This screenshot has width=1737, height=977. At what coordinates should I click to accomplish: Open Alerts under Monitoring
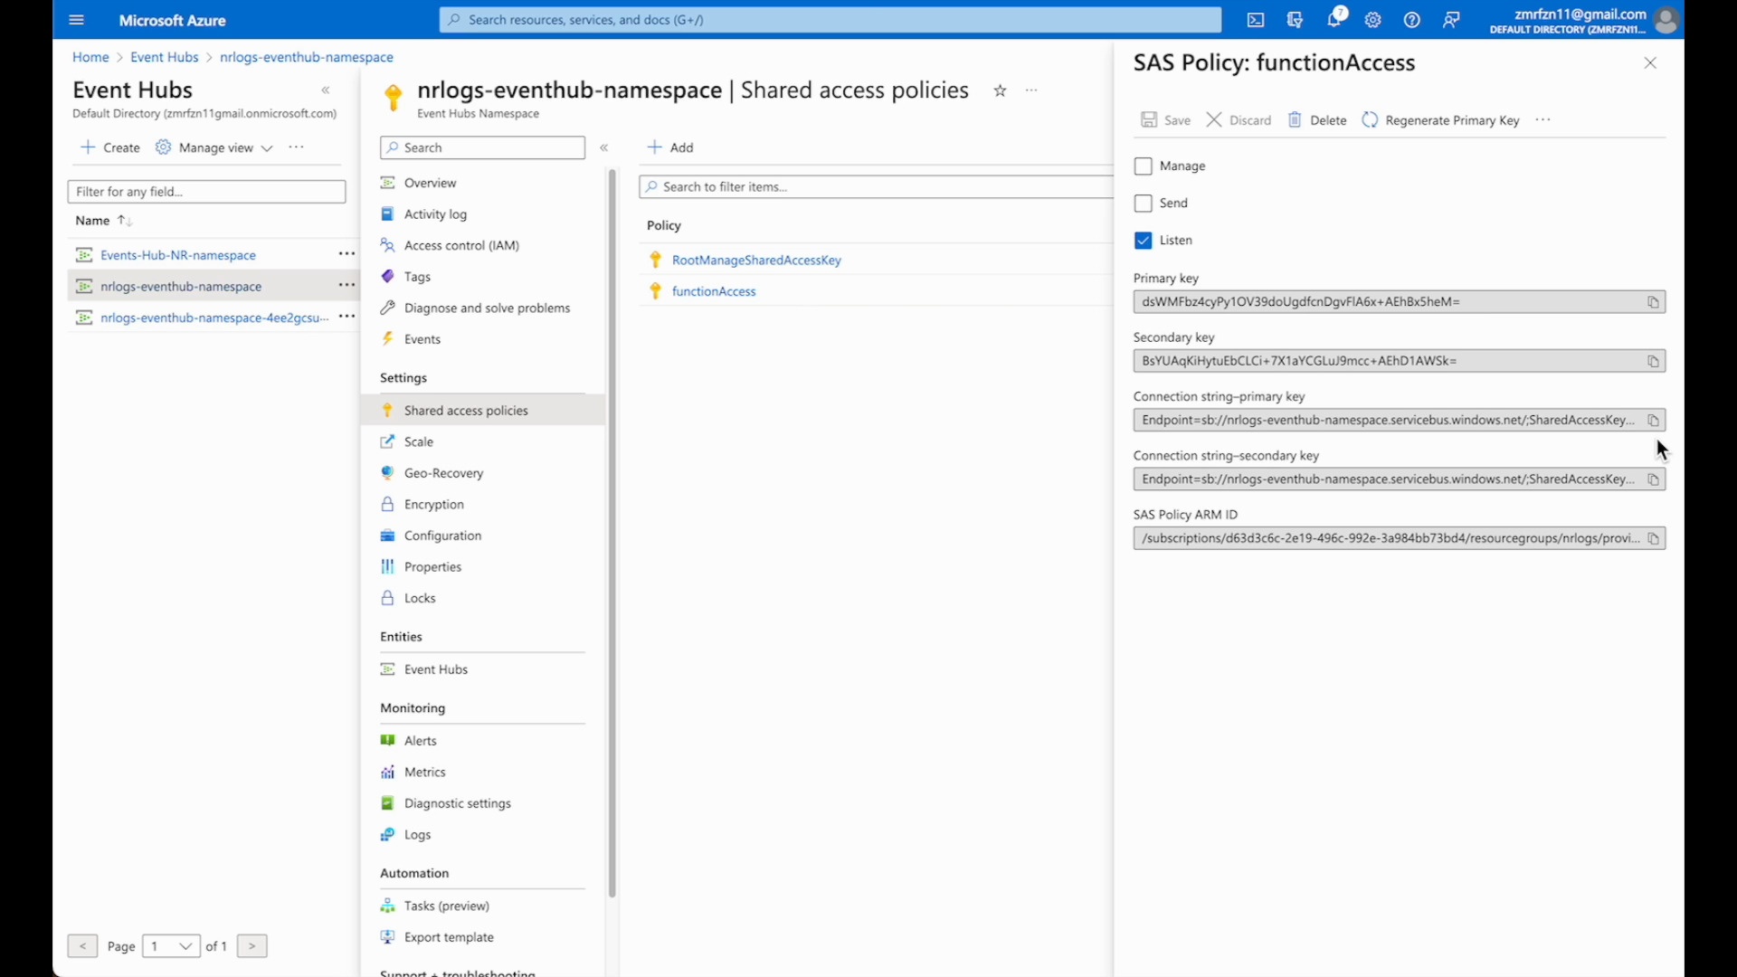[x=421, y=741]
